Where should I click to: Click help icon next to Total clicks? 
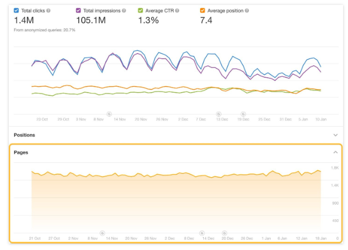pos(49,10)
